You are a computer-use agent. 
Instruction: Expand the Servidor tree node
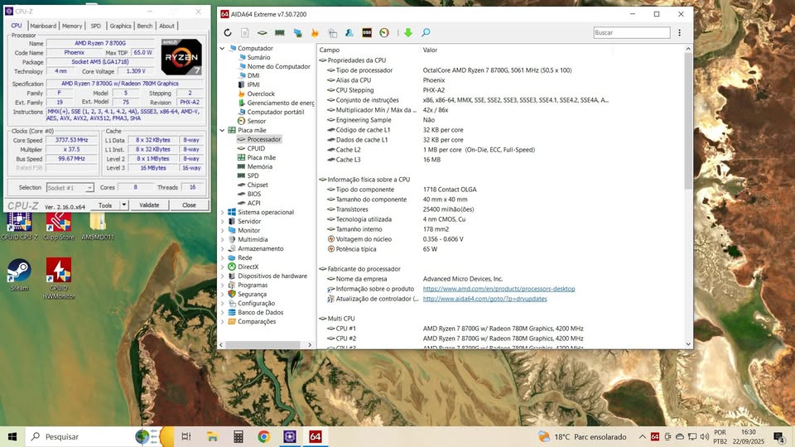[222, 222]
